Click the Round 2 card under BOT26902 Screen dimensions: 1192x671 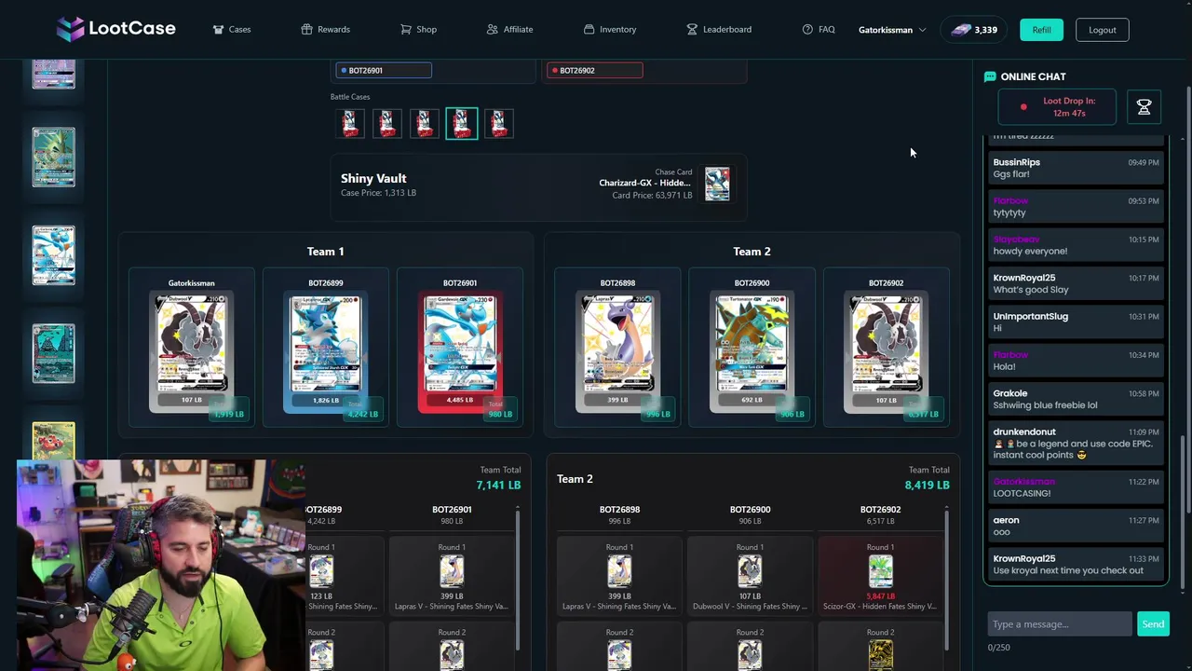pos(880,655)
